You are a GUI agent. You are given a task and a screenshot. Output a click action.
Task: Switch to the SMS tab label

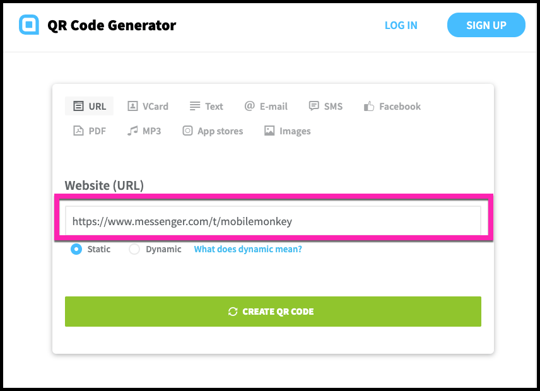click(x=333, y=107)
